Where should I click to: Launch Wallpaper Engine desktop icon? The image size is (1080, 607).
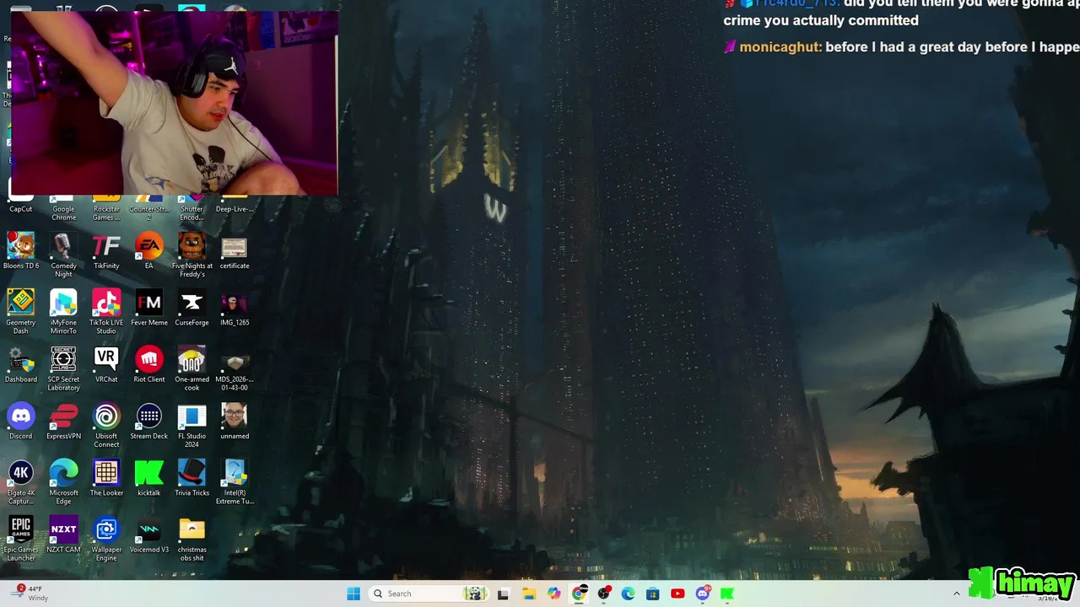pyautogui.click(x=106, y=539)
